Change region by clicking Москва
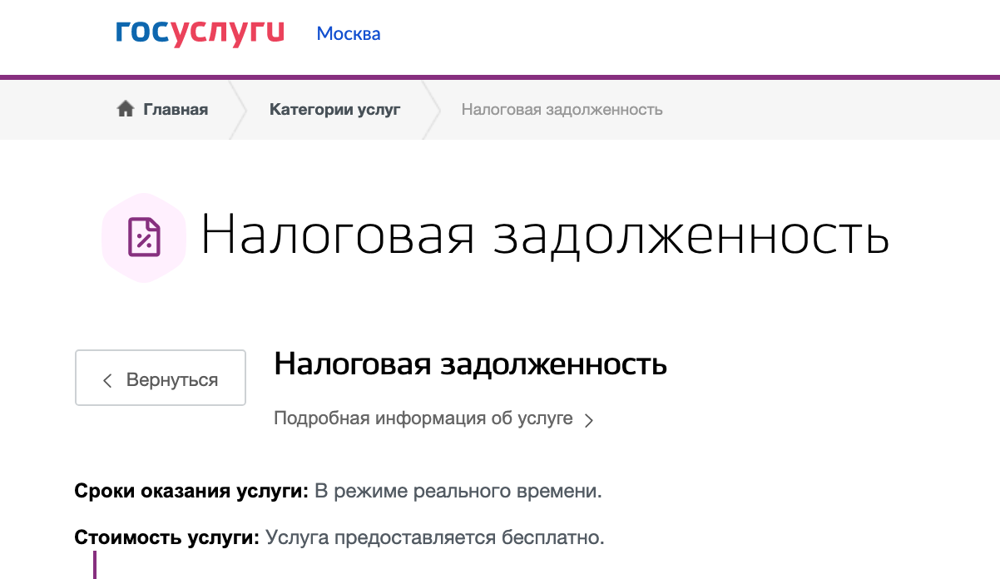This screenshot has width=1000, height=579. tap(349, 34)
